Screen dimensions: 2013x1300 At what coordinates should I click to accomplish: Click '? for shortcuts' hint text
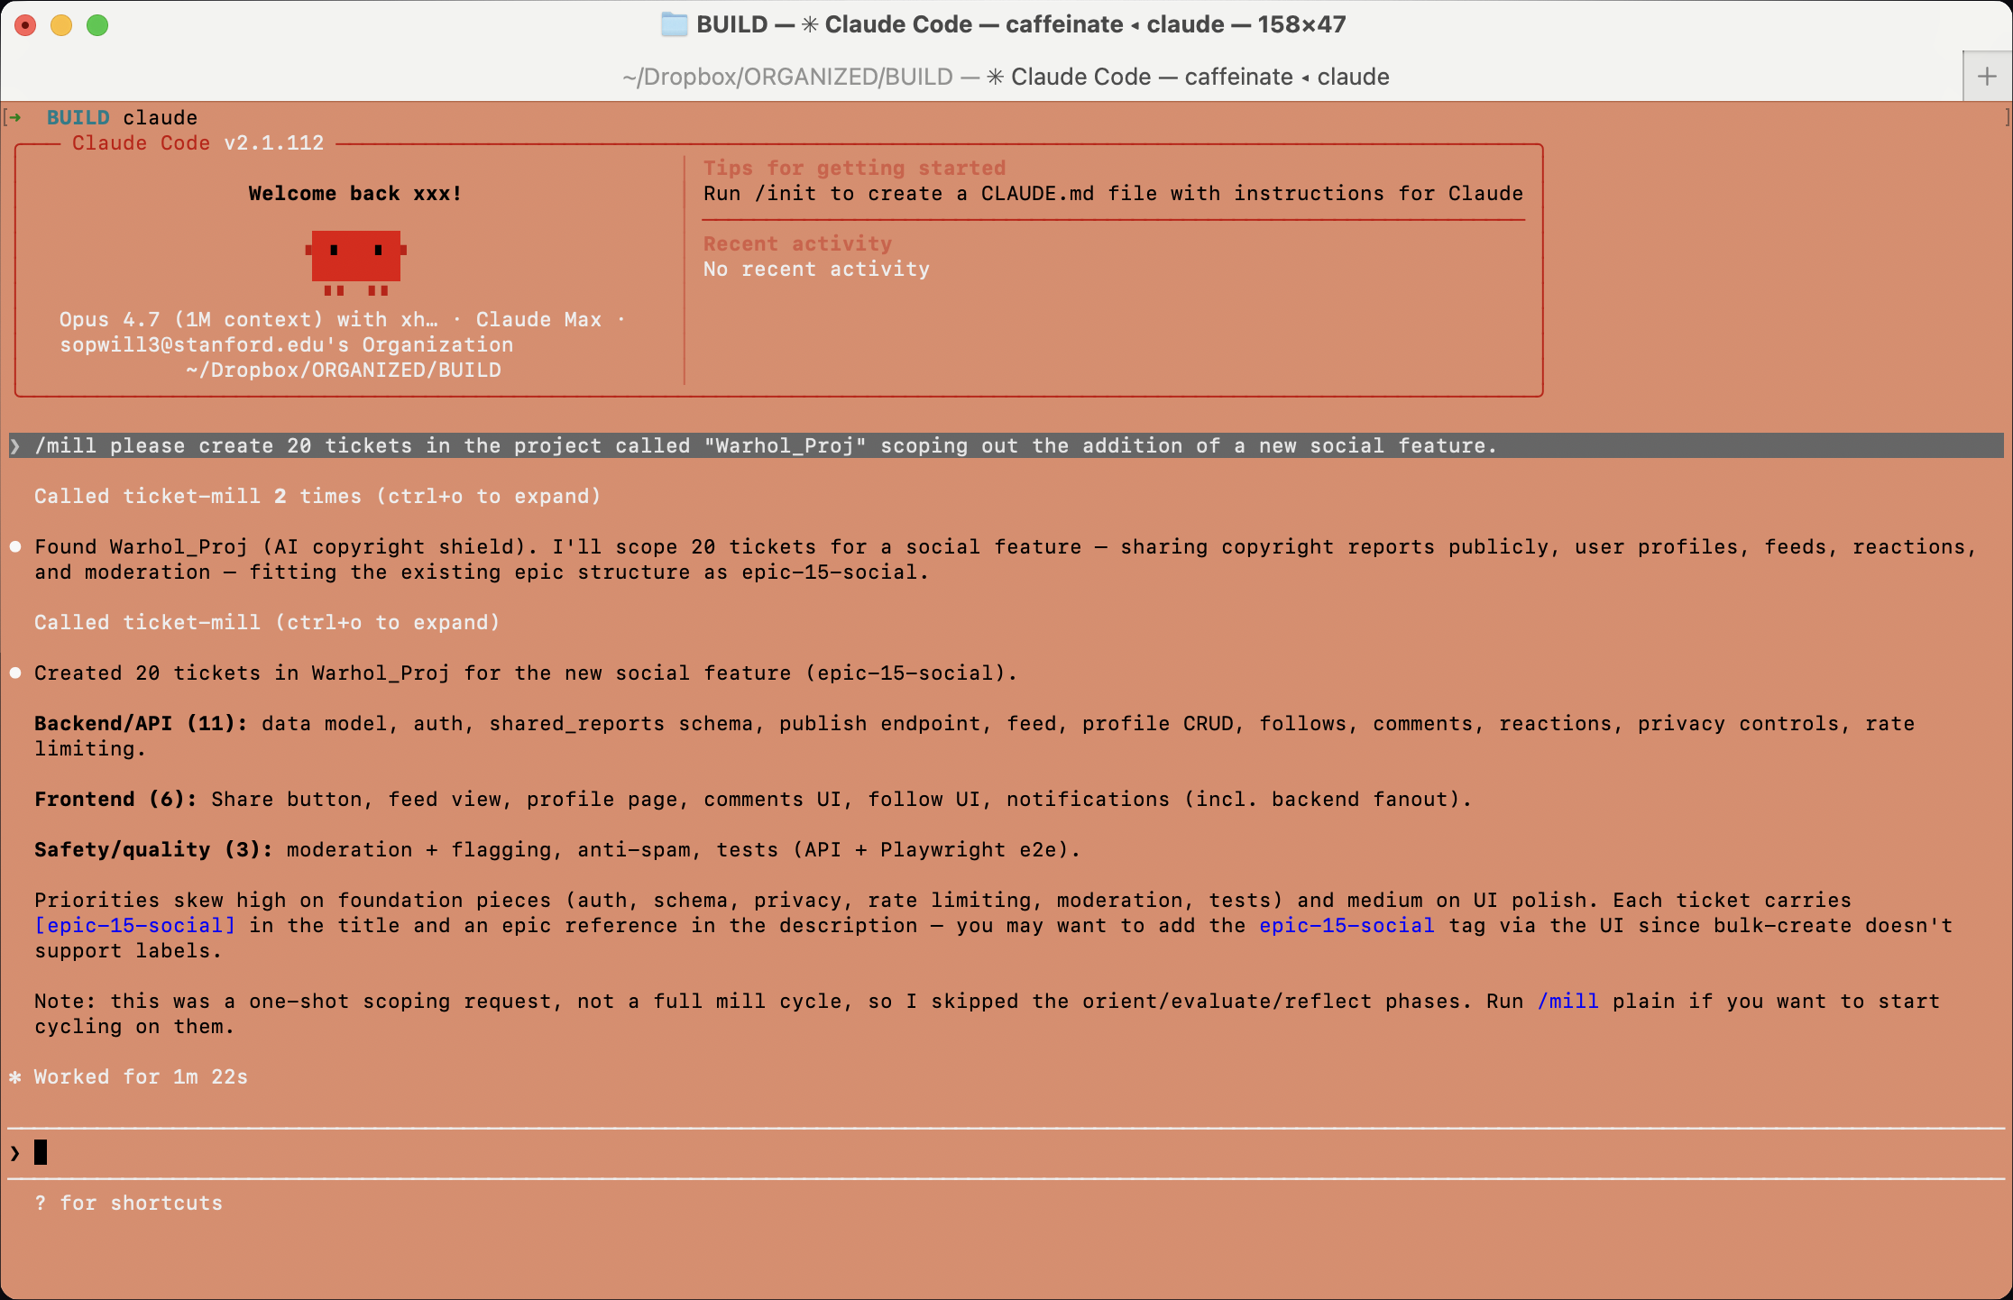[x=128, y=1204]
